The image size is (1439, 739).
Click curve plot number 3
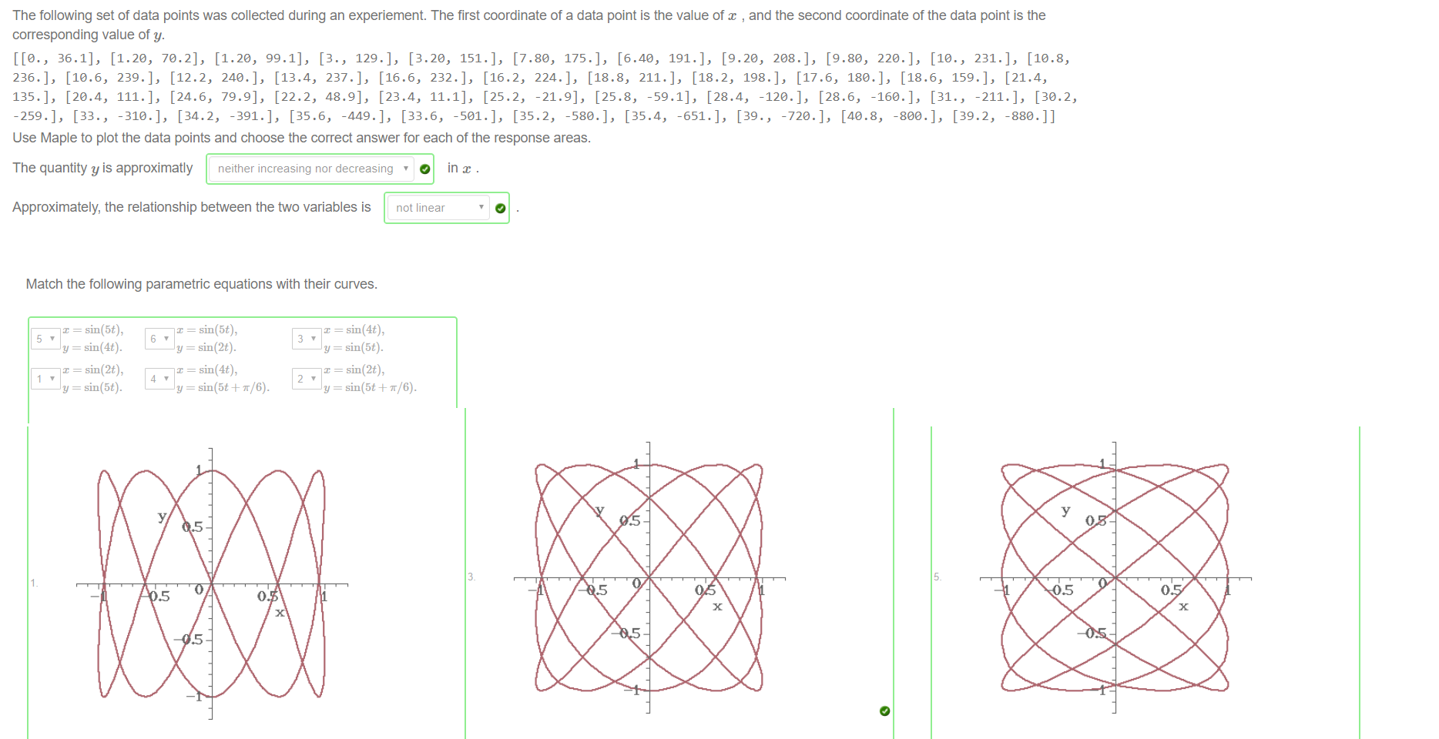click(649, 577)
